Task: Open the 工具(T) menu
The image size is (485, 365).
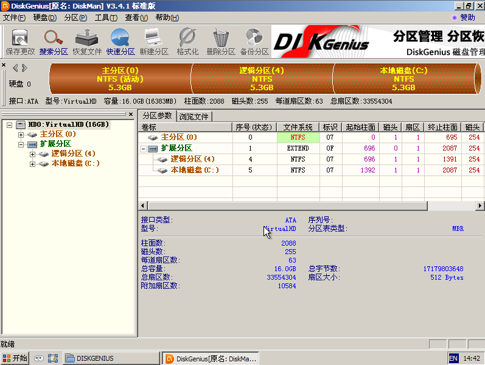Action: click(x=106, y=18)
